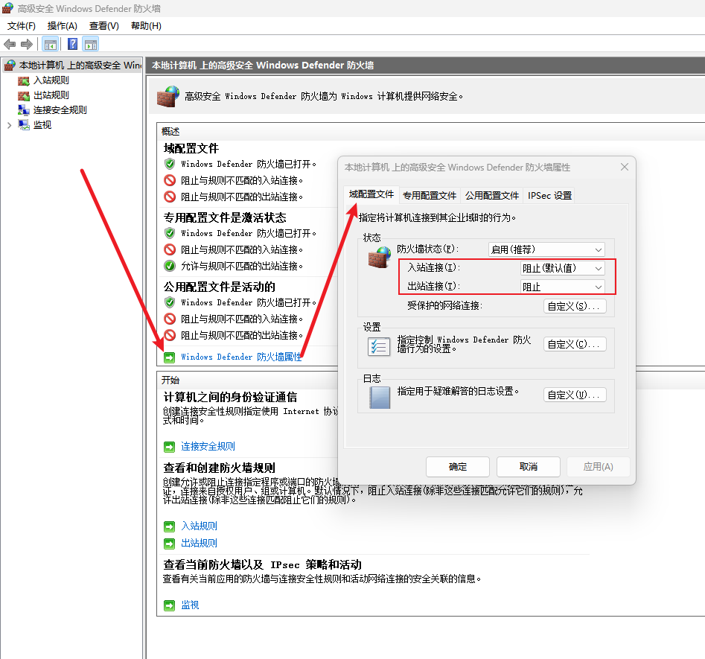The height and width of the screenshot is (659, 705).
Task: Click the 确定 button
Action: click(x=457, y=467)
